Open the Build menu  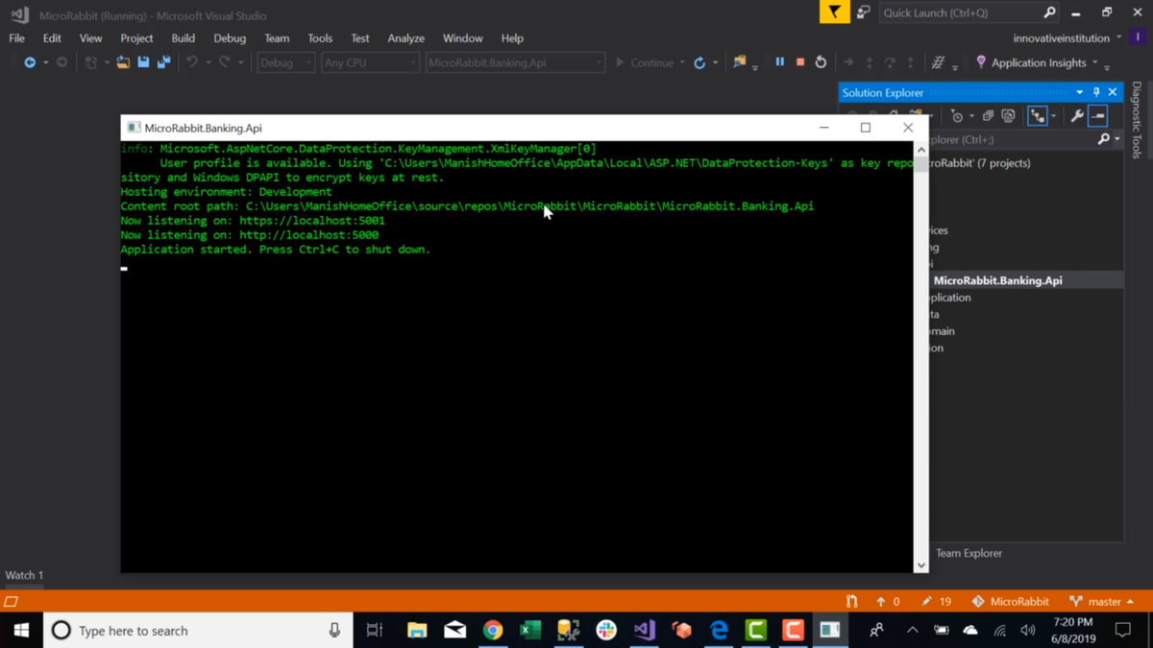[183, 38]
